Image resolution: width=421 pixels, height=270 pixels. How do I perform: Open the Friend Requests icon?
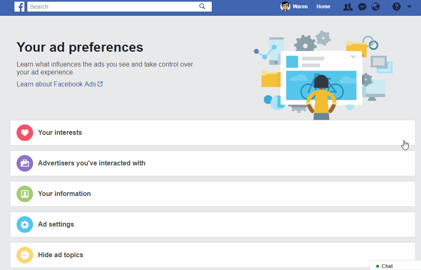pos(348,7)
